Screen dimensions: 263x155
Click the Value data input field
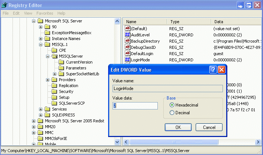click(135, 106)
